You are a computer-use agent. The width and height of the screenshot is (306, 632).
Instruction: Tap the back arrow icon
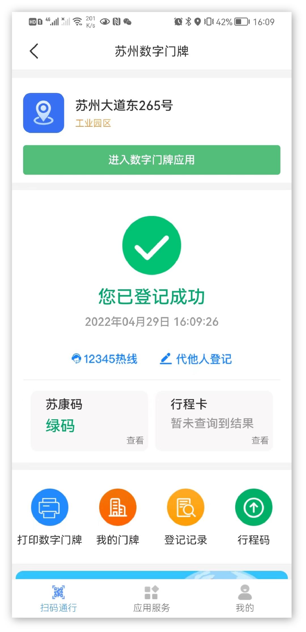[34, 51]
